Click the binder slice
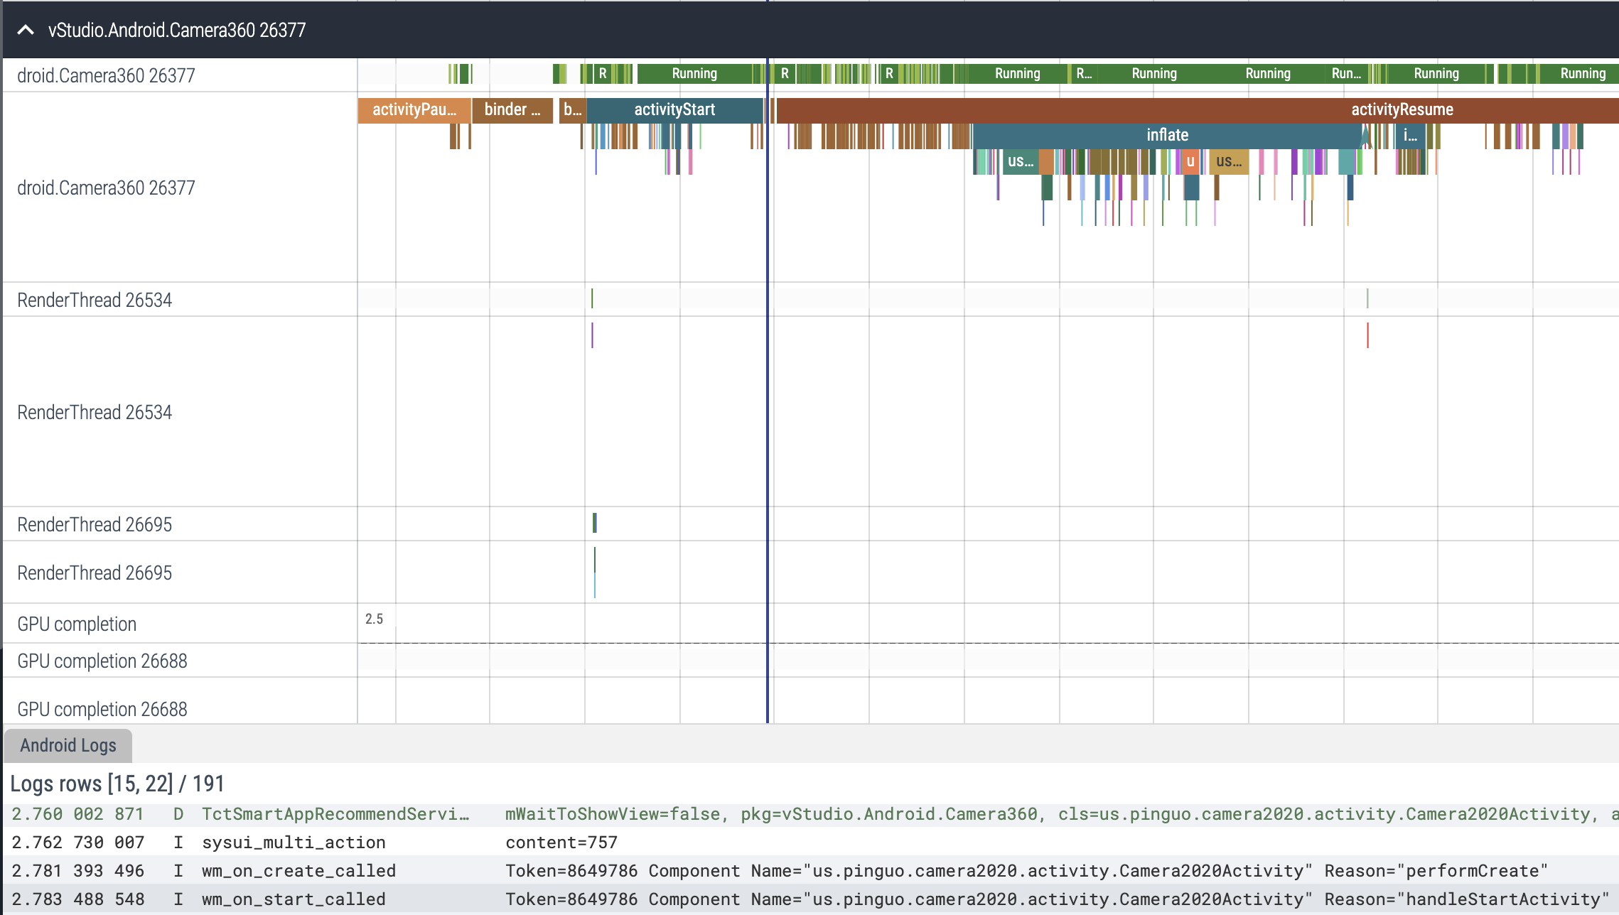 (512, 110)
